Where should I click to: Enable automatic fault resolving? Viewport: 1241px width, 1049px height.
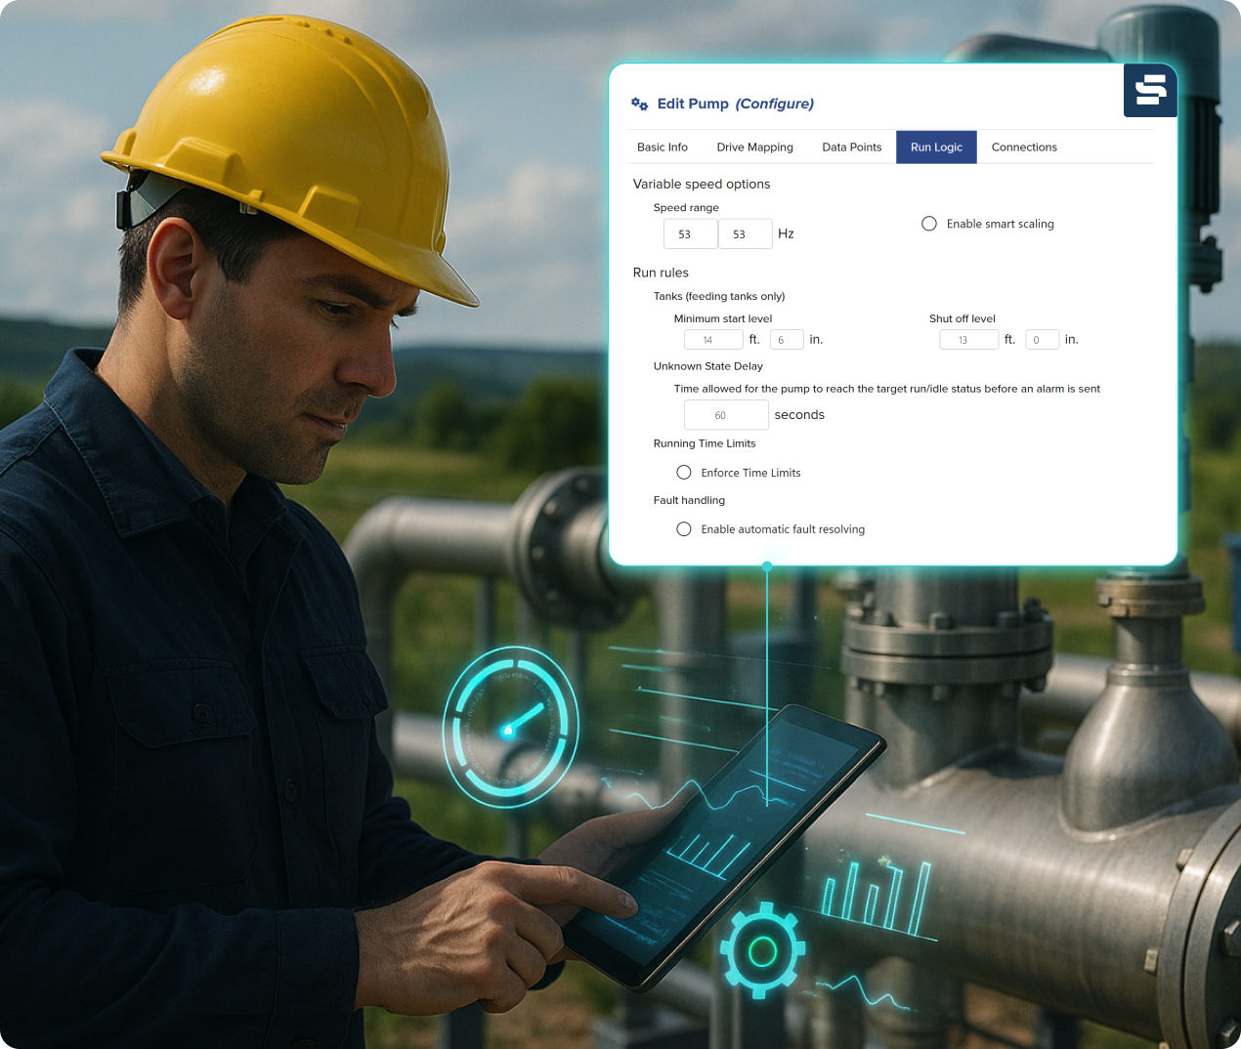(x=684, y=529)
